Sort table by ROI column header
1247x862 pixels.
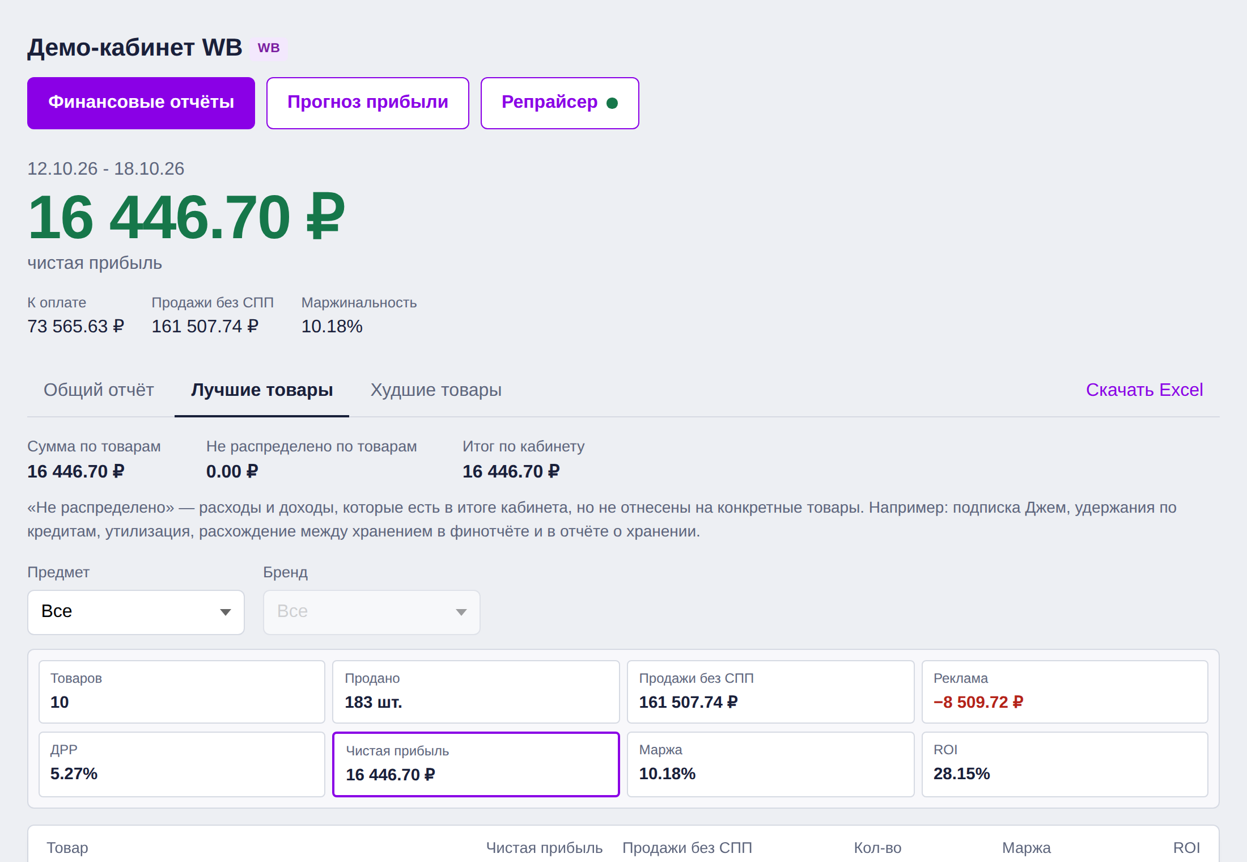point(1186,848)
